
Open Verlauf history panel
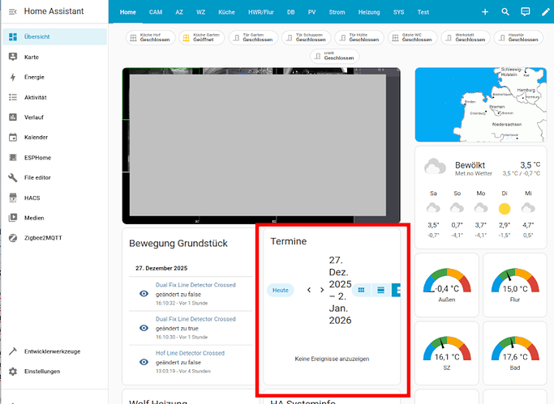pyautogui.click(x=54, y=117)
